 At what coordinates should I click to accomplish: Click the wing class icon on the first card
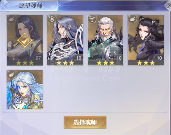pyautogui.click(x=12, y=19)
